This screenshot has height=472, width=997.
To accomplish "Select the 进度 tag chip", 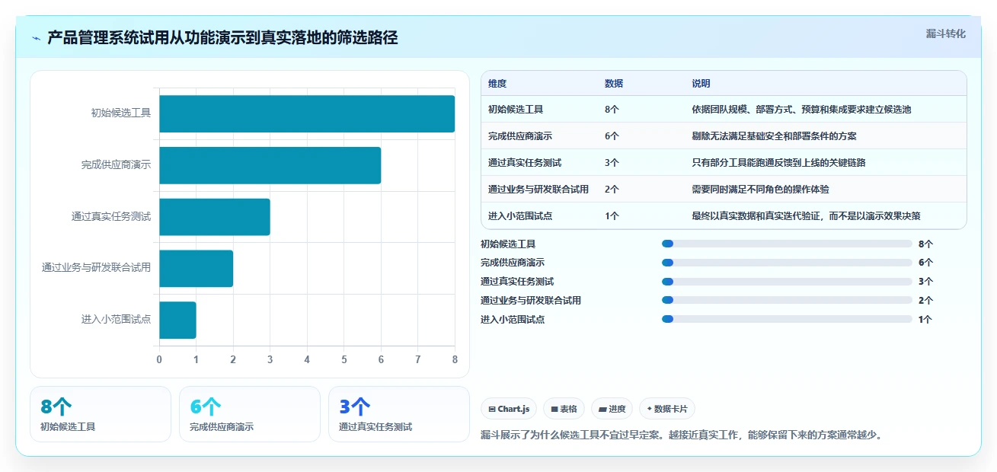I will coord(612,409).
